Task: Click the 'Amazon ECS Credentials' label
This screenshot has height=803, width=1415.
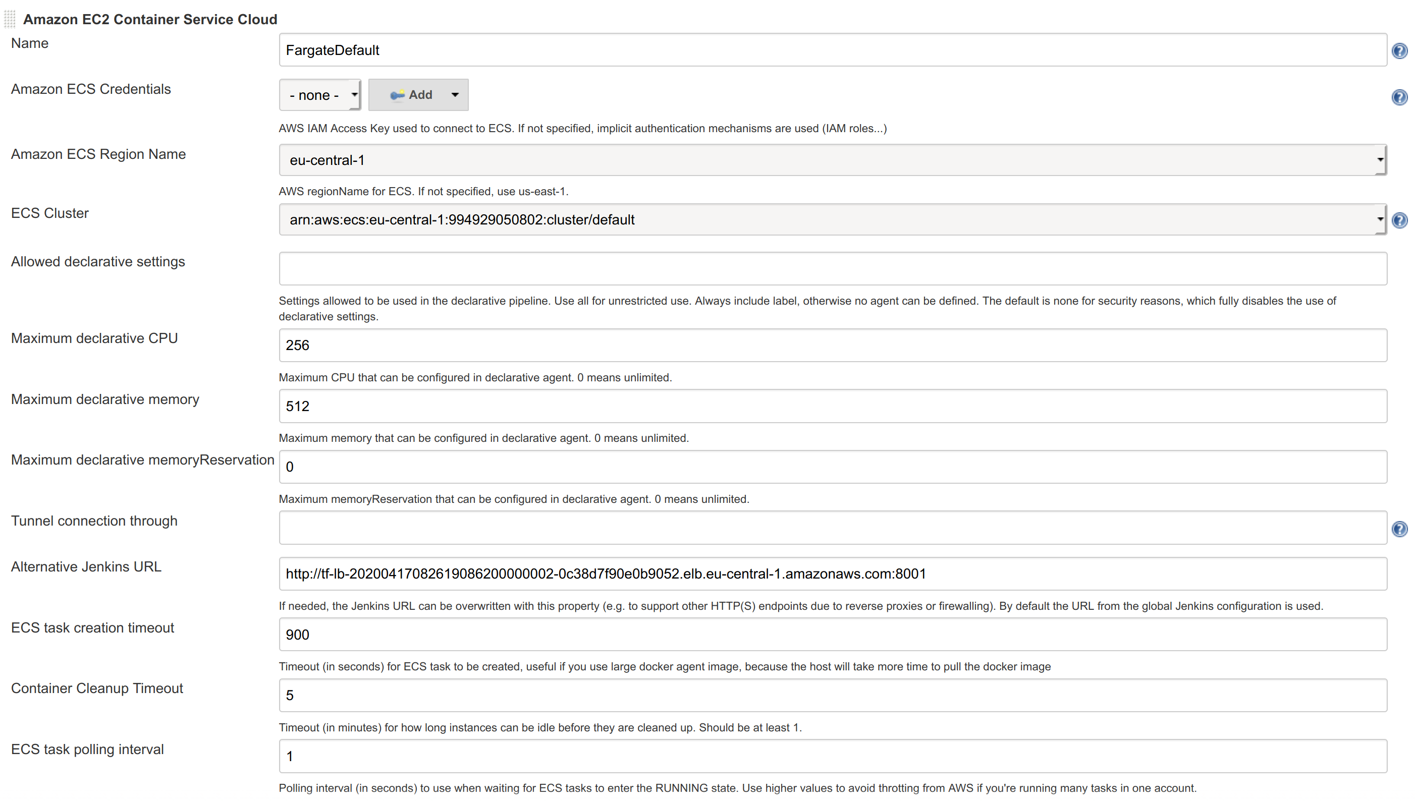Action: pyautogui.click(x=91, y=89)
